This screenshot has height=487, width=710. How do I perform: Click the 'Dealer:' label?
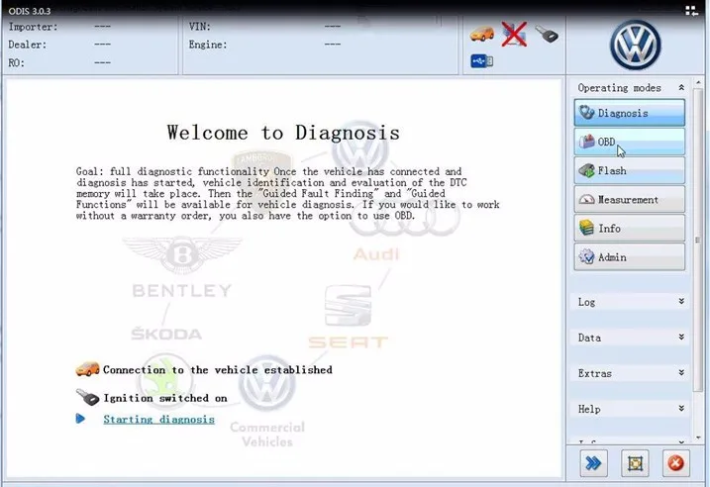pyautogui.click(x=27, y=45)
